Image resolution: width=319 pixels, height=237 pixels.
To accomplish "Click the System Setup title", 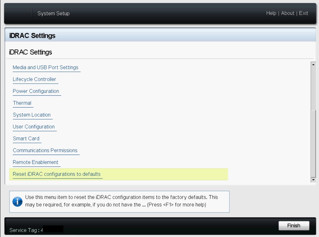I will tap(53, 13).
